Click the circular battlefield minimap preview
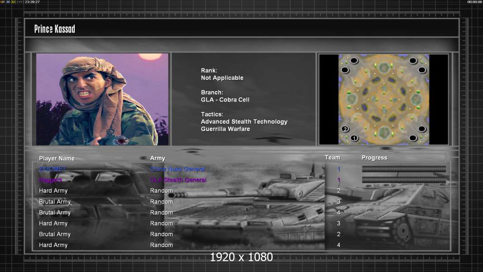 pos(384,99)
